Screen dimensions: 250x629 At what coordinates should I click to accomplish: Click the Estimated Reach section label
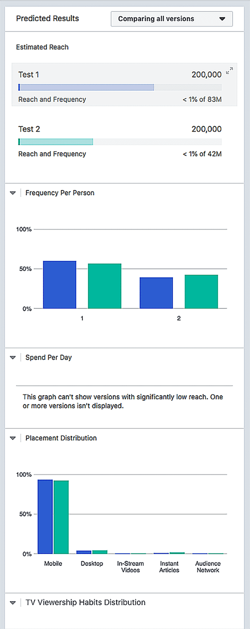pyautogui.click(x=42, y=47)
